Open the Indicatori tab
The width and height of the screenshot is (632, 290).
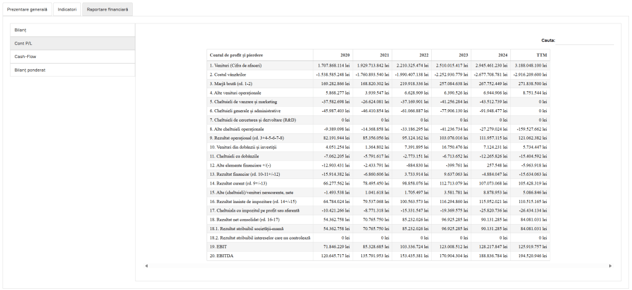(67, 10)
